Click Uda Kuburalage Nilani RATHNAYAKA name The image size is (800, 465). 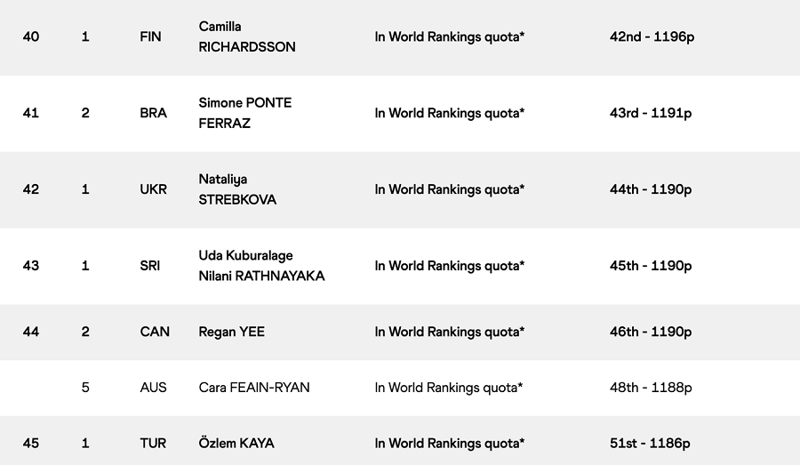(261, 266)
